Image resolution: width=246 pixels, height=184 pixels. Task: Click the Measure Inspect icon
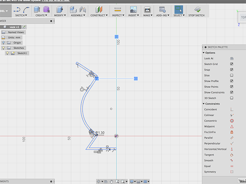coord(118,9)
